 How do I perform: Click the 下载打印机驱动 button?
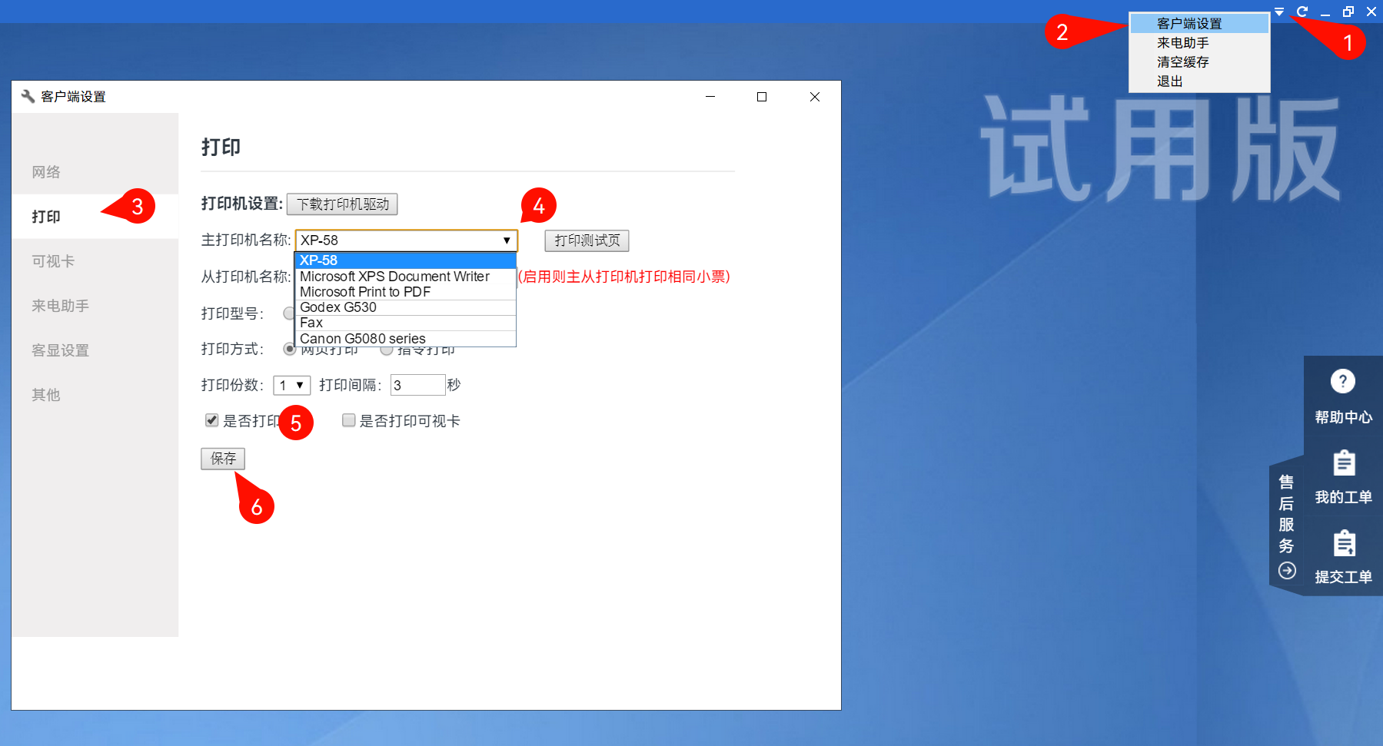click(x=342, y=204)
